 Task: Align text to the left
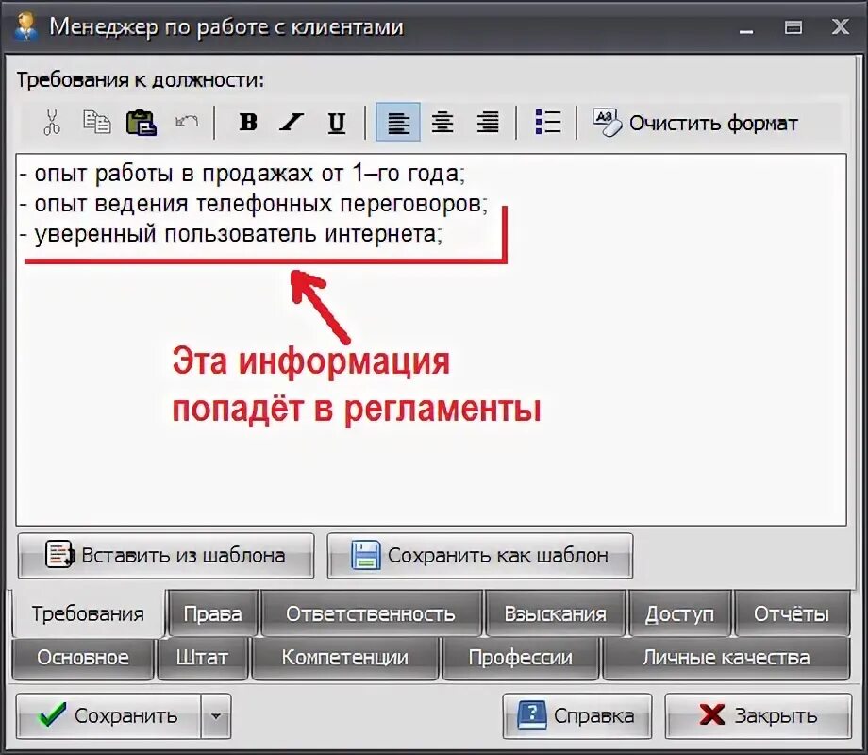(398, 122)
